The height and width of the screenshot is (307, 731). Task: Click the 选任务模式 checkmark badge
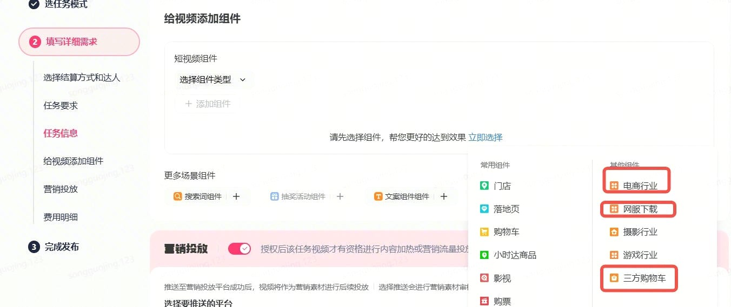coord(34,4)
